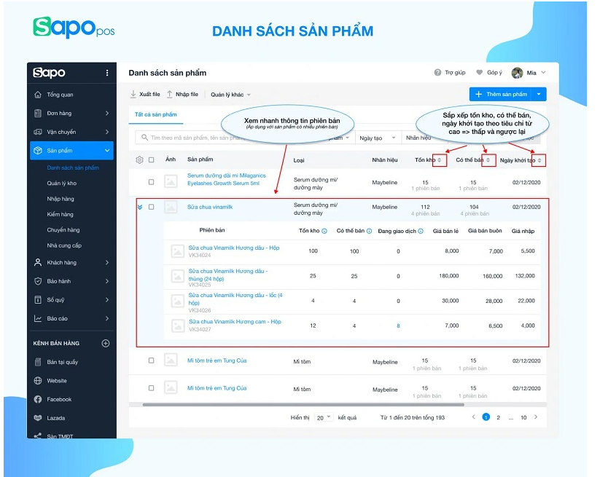The height and width of the screenshot is (477, 600).
Task: Open Quản lý kho in sidebar
Action: tap(62, 184)
